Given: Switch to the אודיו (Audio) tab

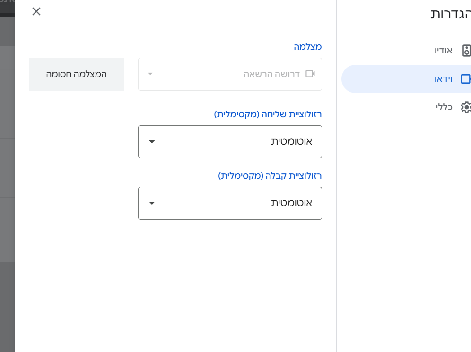Looking at the screenshot, I should pyautogui.click(x=444, y=51).
